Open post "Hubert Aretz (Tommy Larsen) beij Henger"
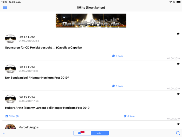Screen dimensions: 182x137 47,108
